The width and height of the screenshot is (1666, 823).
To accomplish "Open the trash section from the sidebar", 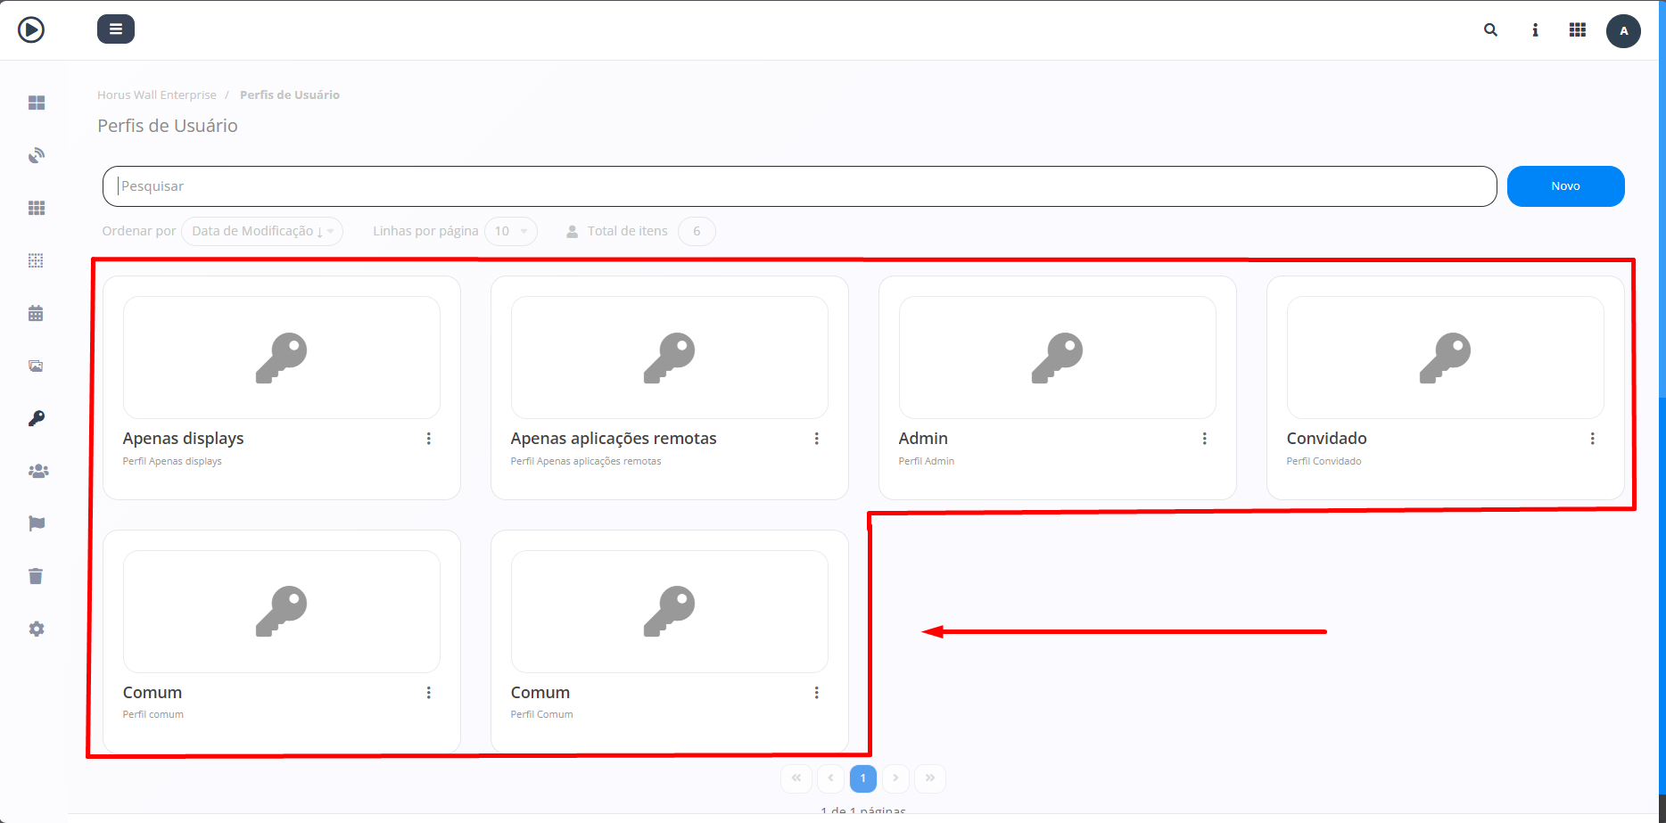I will tap(37, 575).
